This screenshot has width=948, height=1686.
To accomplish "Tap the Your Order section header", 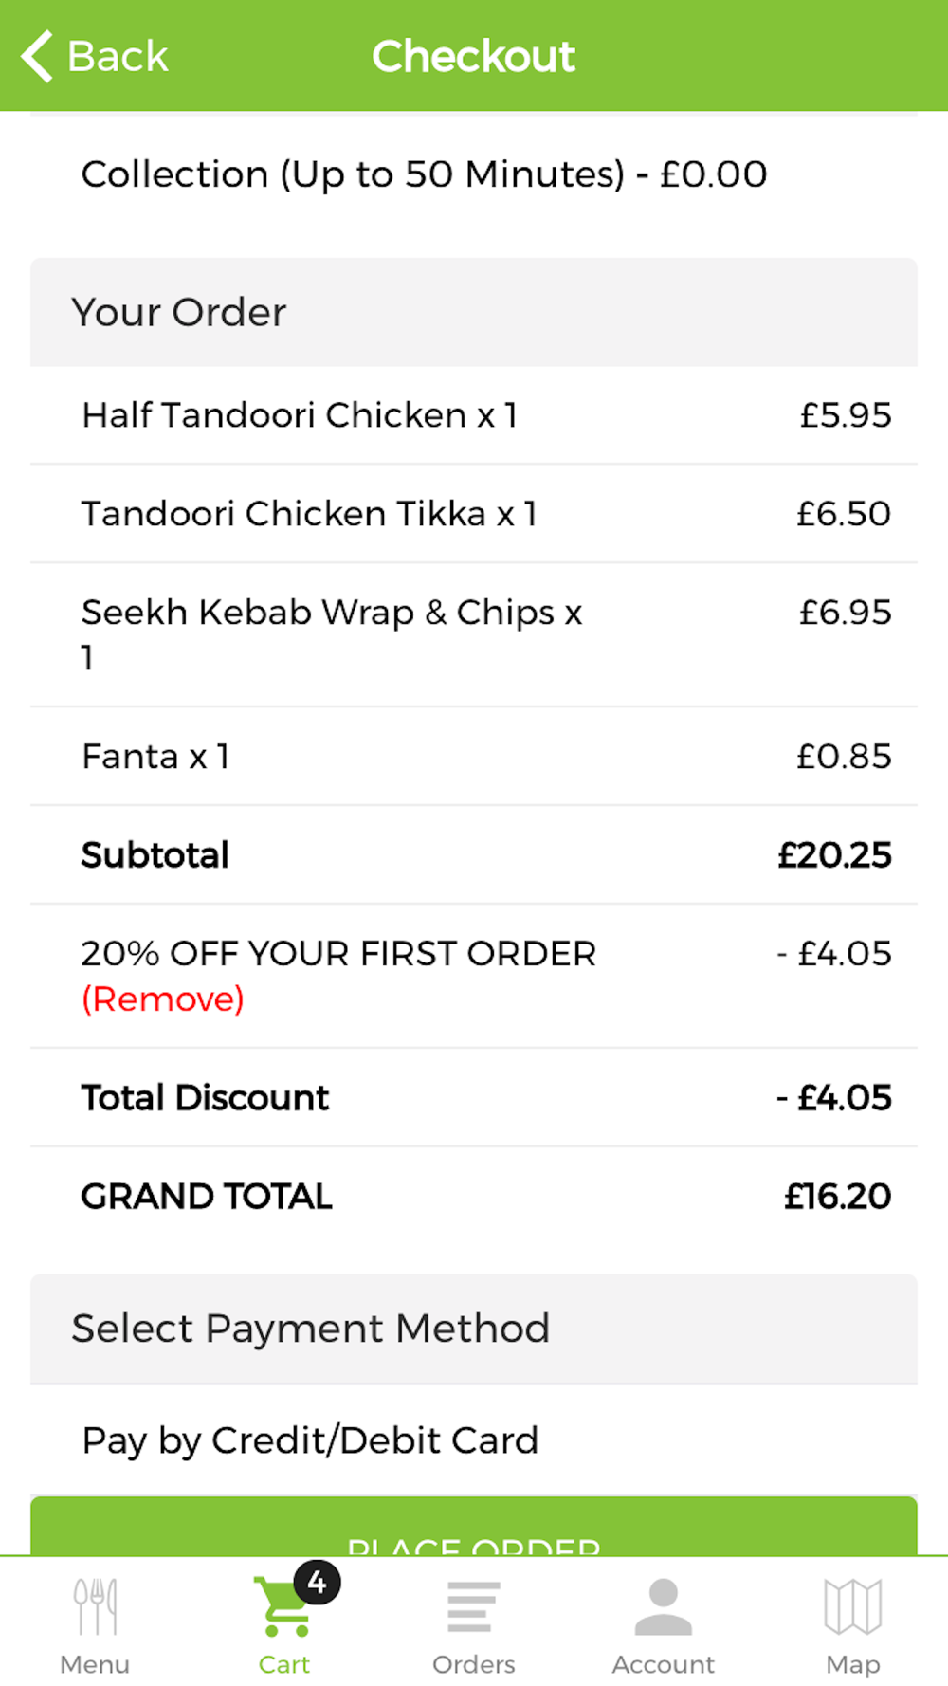I will (474, 313).
